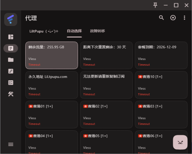Click Timeout text on the 香港10 card
The image size is (192, 154).
coord(144,94)
